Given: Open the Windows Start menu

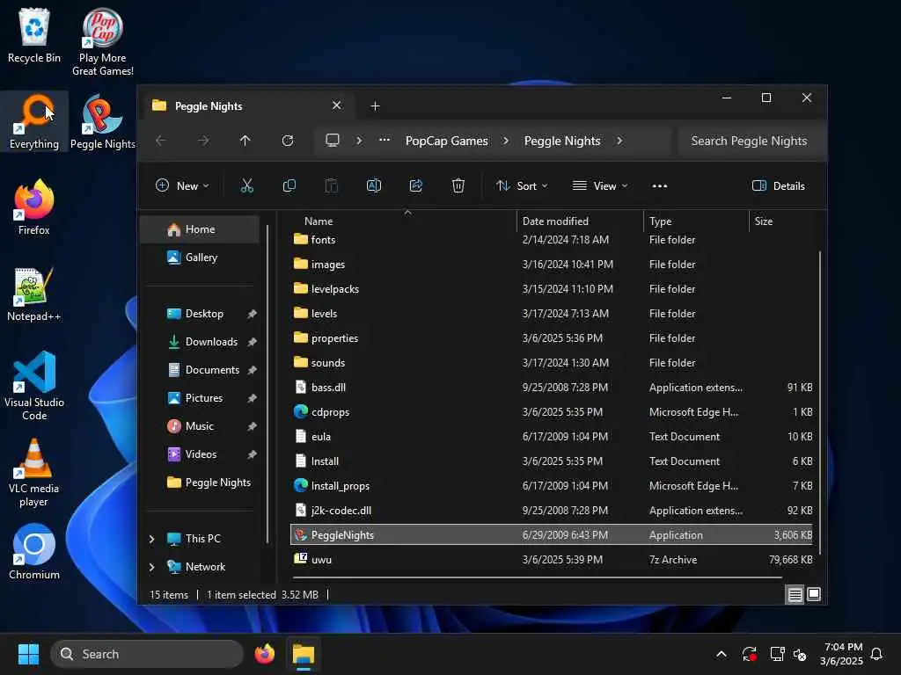Looking at the screenshot, I should (x=29, y=654).
